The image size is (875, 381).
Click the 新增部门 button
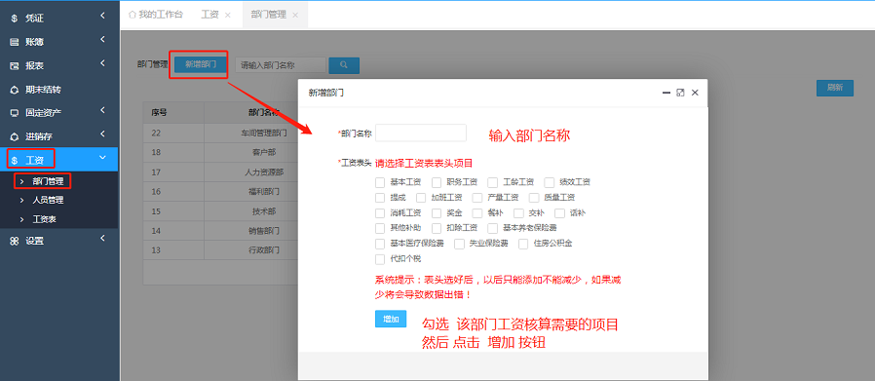pyautogui.click(x=201, y=64)
